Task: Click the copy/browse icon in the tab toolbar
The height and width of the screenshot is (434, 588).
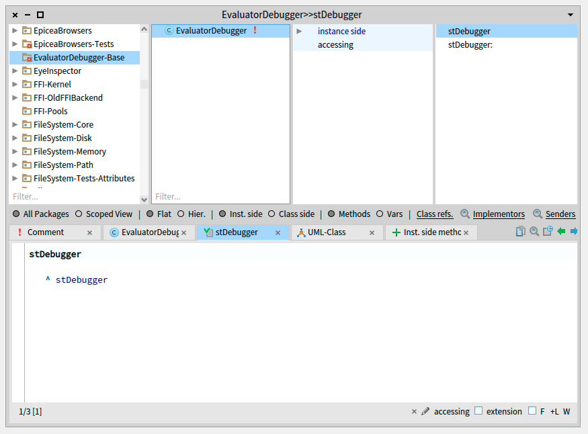Action: (x=520, y=232)
